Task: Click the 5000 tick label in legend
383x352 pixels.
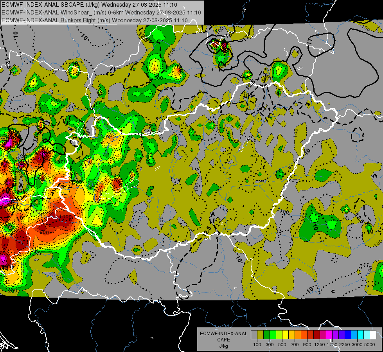Action: click(x=370, y=345)
